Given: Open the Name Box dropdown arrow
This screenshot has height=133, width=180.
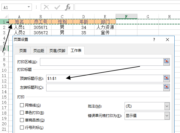Looking at the screenshot, I should pyautogui.click(x=29, y=7).
